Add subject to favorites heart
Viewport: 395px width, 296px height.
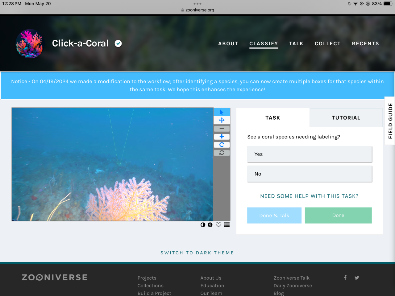coord(218,225)
